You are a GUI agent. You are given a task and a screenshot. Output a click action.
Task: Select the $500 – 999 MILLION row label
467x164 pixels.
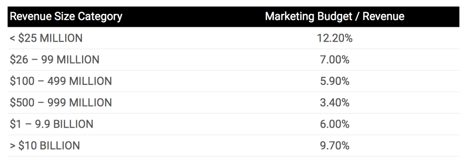click(61, 103)
